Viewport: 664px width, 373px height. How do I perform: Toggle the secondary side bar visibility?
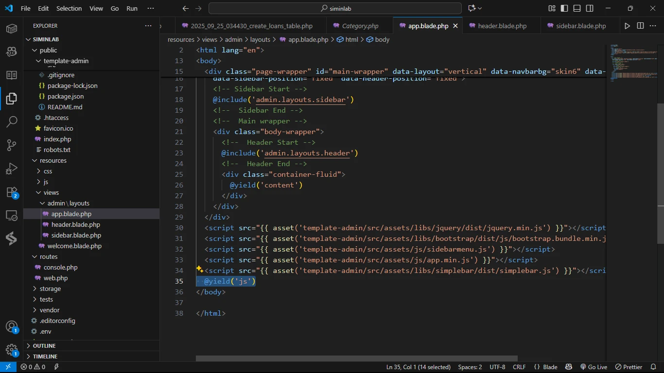(590, 8)
